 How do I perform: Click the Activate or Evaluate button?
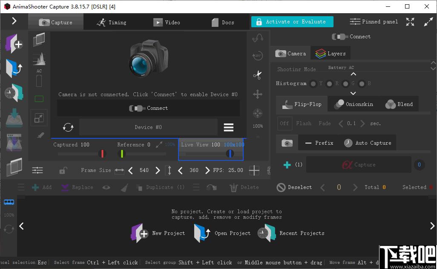click(x=292, y=22)
